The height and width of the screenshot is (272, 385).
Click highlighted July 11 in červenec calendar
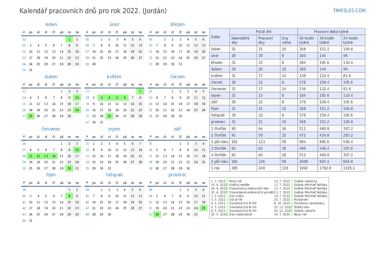point(31,156)
